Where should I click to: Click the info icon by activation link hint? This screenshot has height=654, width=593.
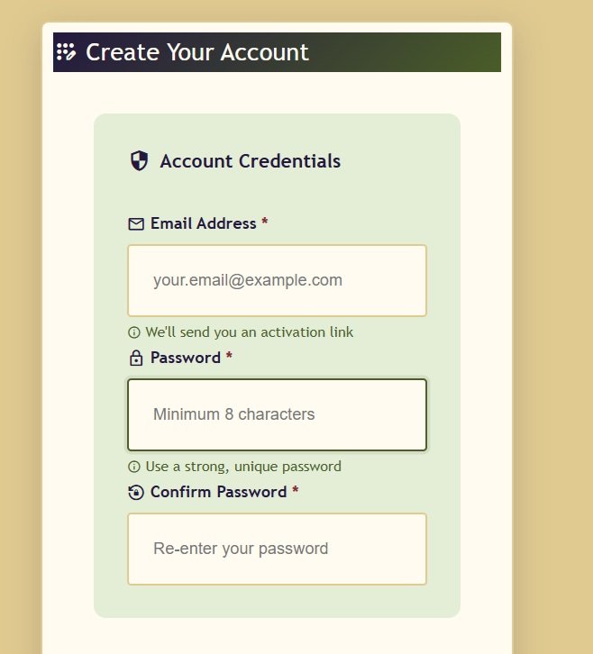(x=134, y=332)
